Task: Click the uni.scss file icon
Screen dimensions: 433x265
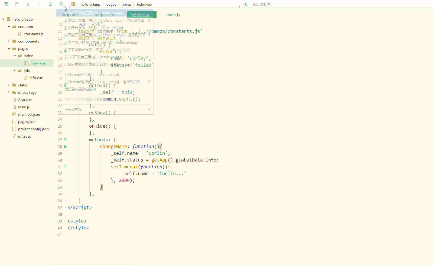Action: click(14, 136)
